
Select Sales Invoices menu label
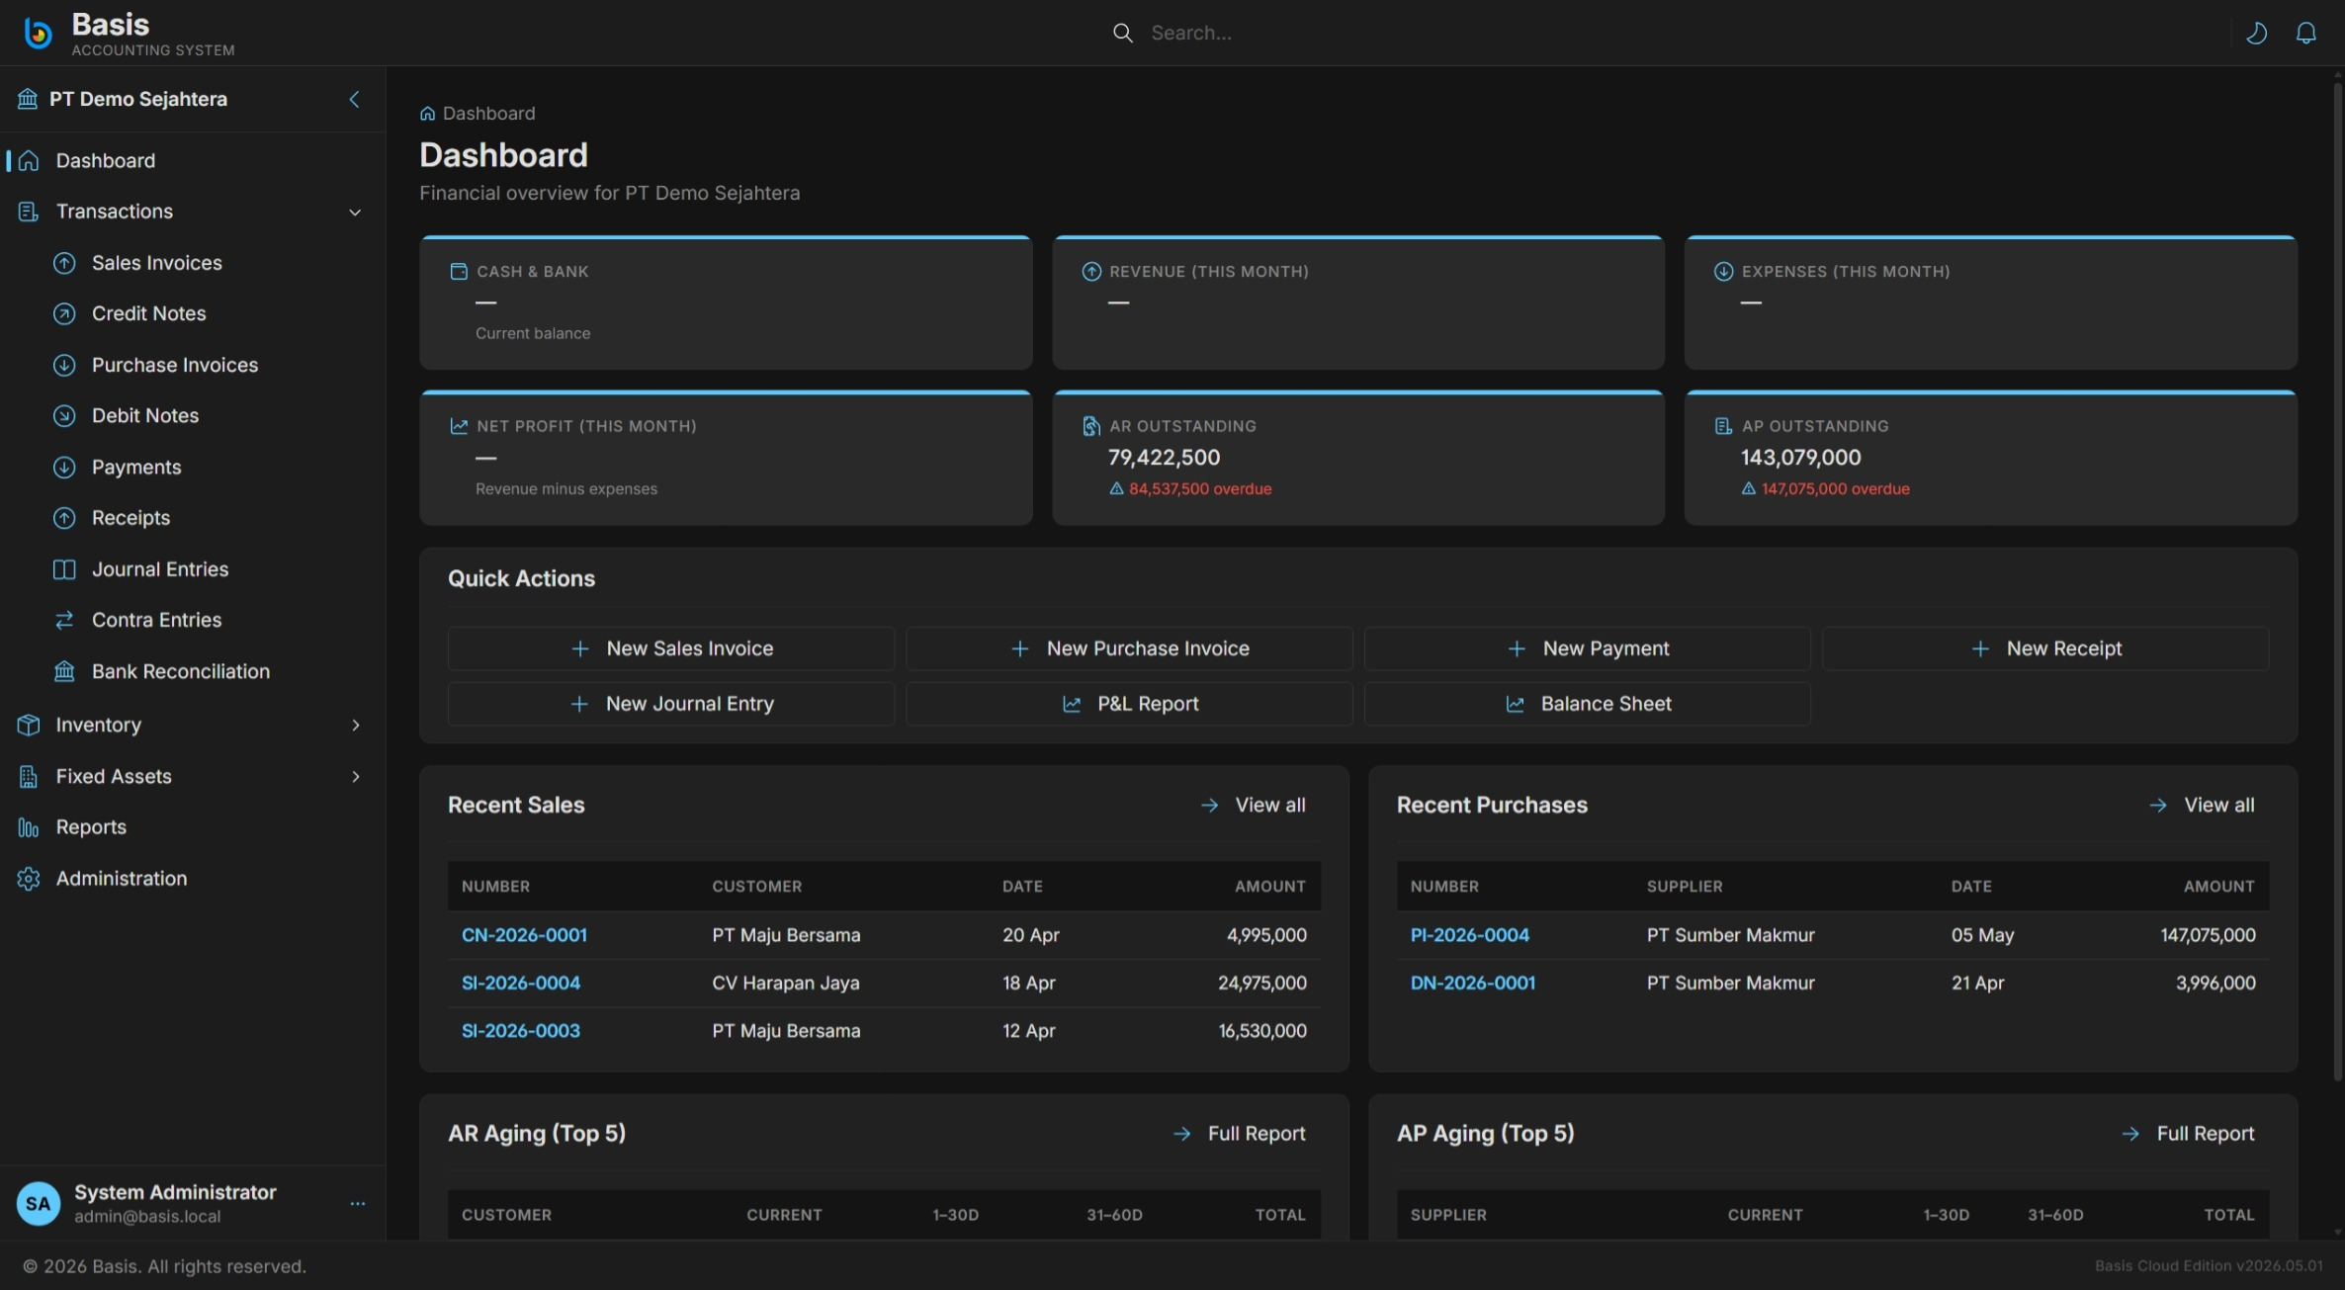click(157, 263)
